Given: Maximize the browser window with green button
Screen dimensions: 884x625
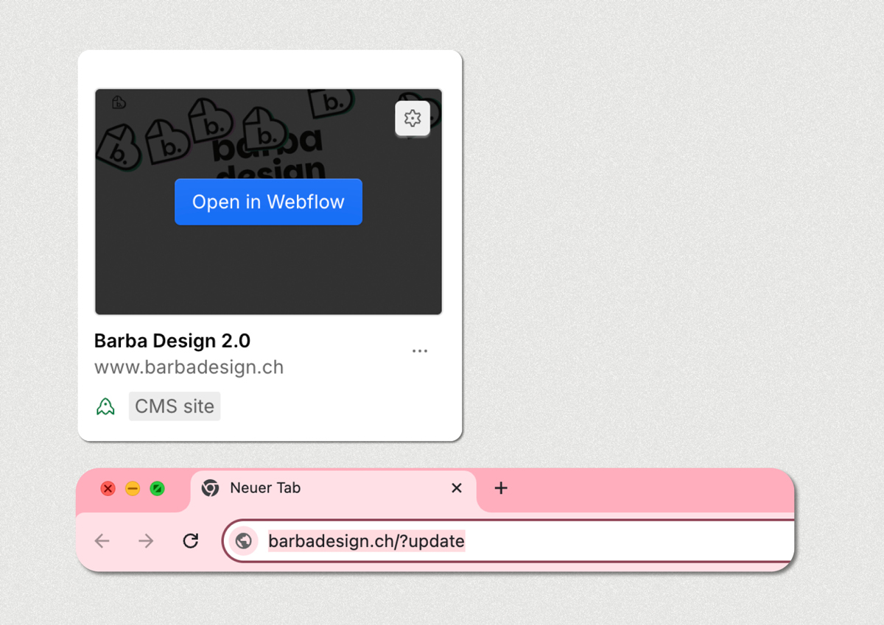Looking at the screenshot, I should 157,489.
